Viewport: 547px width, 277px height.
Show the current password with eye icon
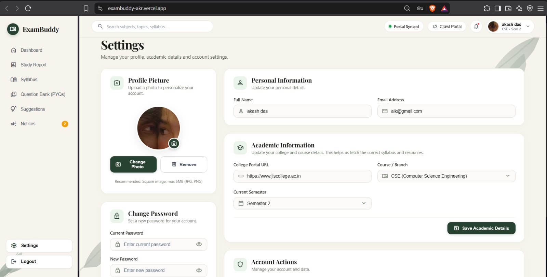pyautogui.click(x=199, y=244)
